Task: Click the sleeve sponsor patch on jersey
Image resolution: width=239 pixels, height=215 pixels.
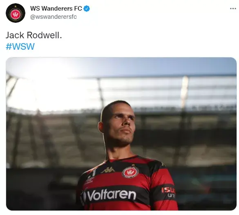Action: pyautogui.click(x=168, y=192)
